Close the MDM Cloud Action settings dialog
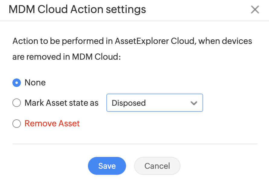 pos(255,10)
